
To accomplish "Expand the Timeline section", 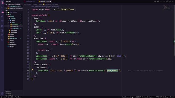I will coord(13,93).
